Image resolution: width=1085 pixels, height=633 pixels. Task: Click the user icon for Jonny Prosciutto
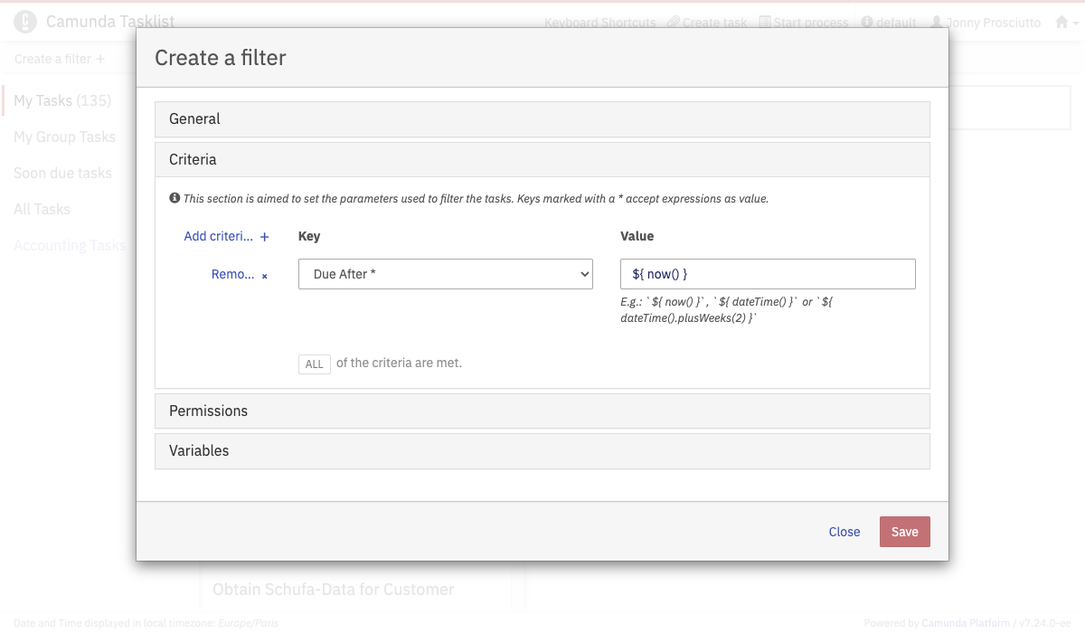[937, 23]
